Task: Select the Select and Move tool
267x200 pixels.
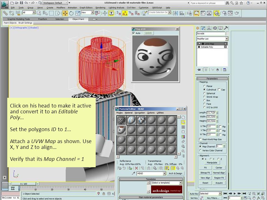Action: pyautogui.click(x=65, y=13)
